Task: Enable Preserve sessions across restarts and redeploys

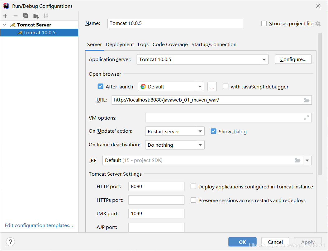Action: (x=193, y=200)
